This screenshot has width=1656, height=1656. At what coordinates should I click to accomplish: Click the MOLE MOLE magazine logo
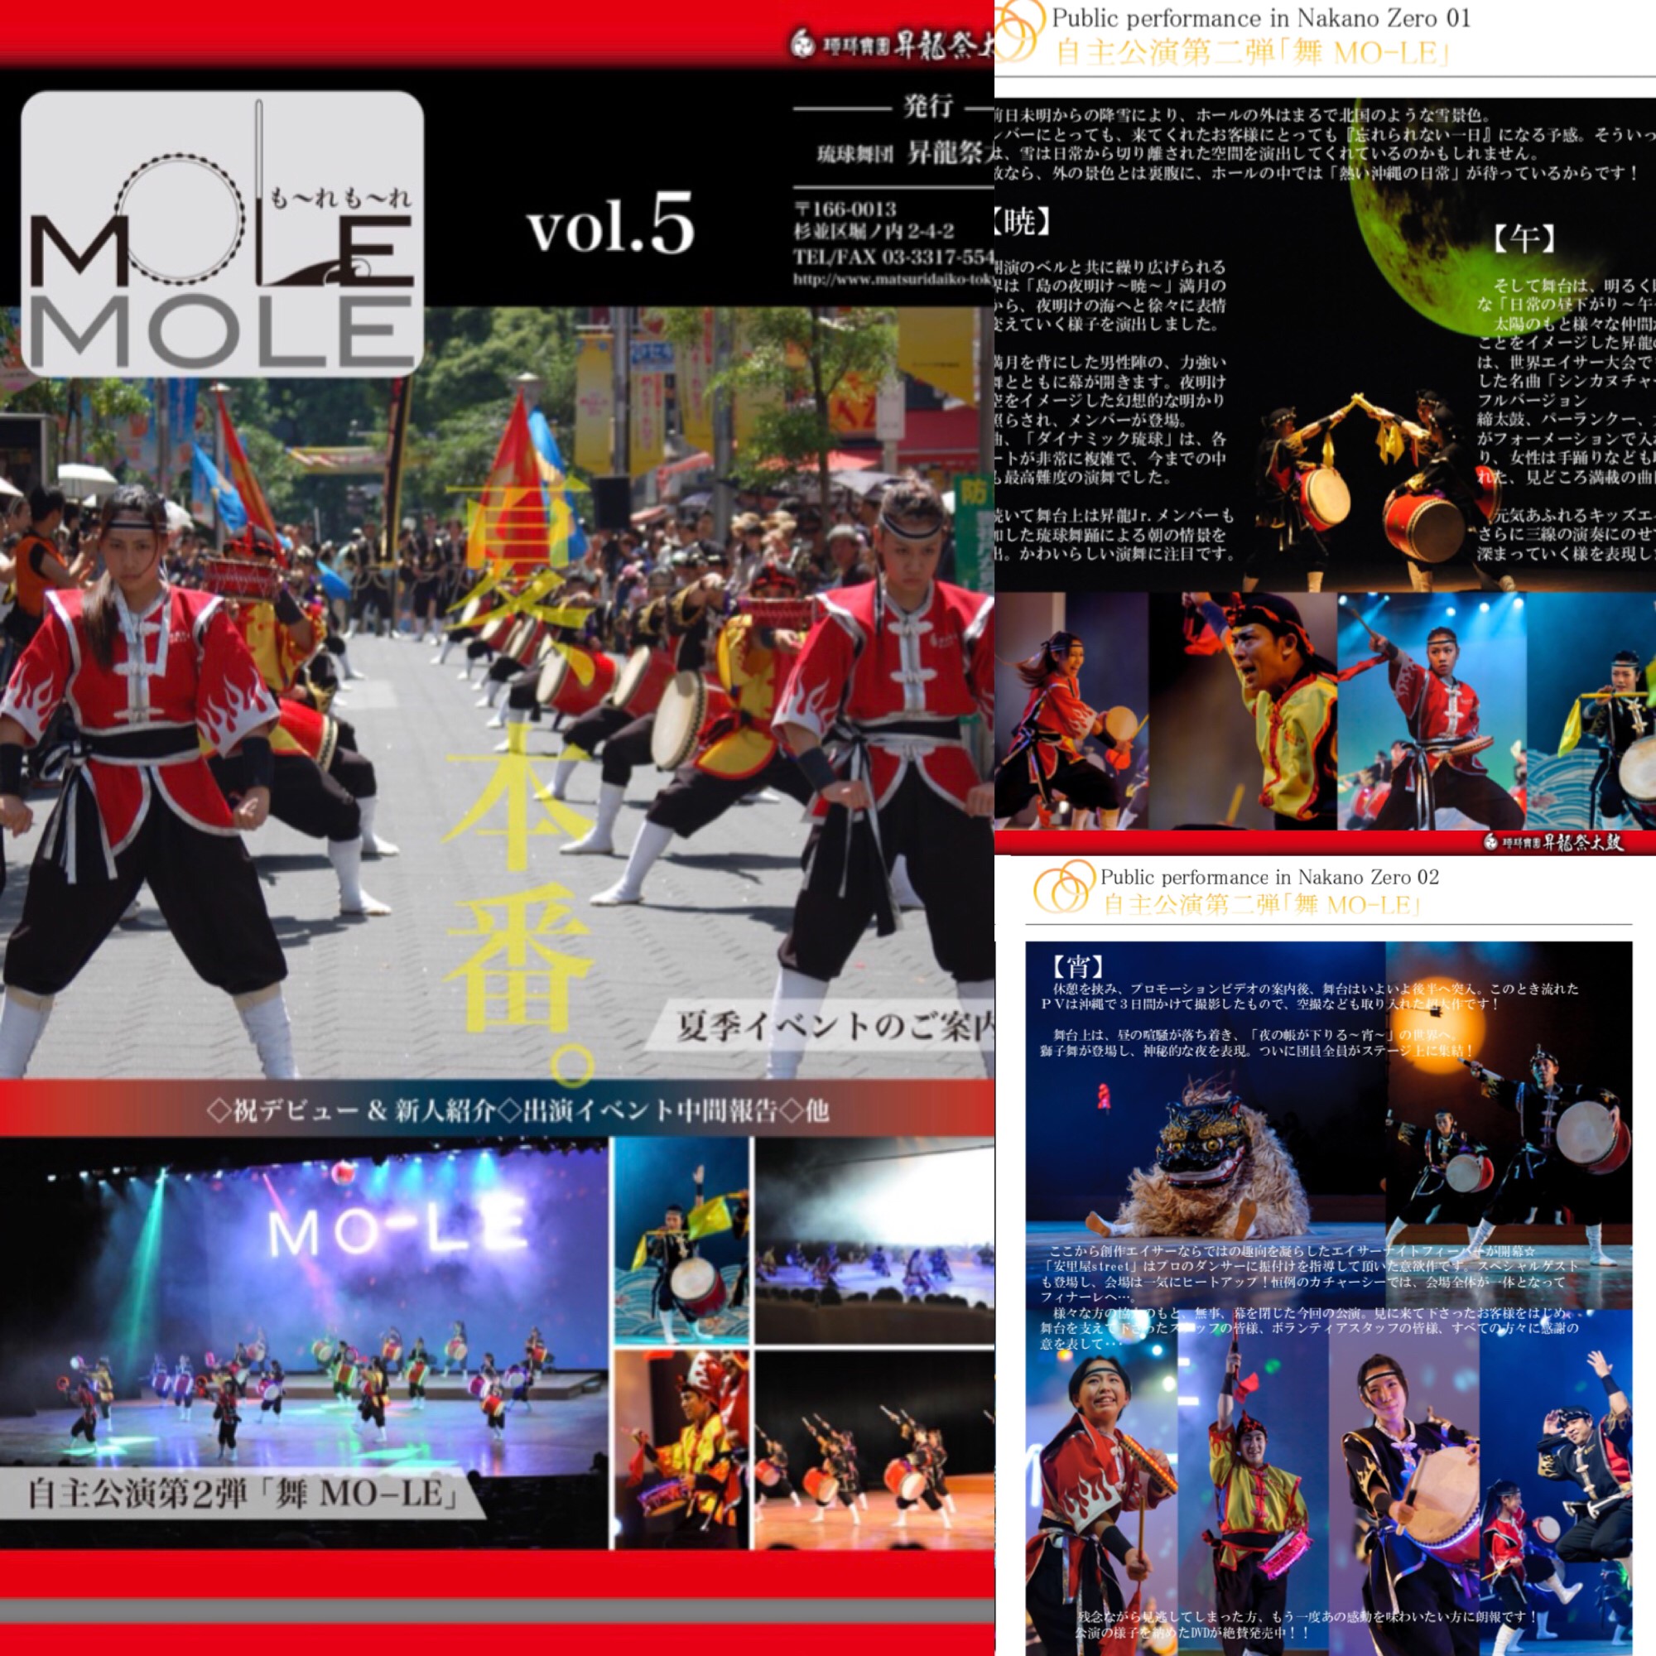pos(222,233)
